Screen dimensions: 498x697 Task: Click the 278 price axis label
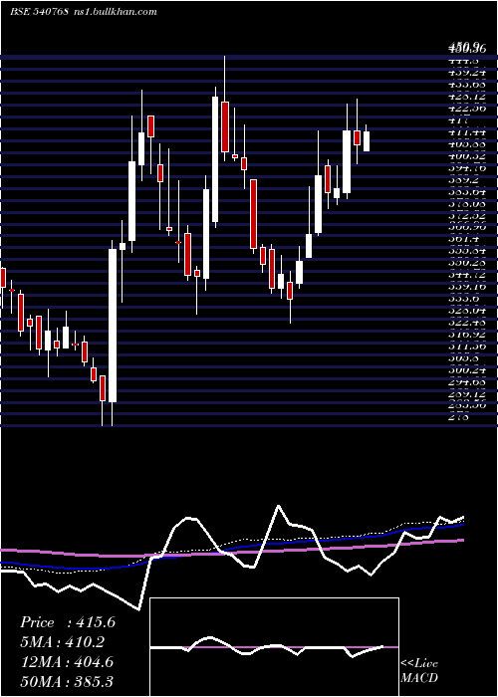click(x=459, y=417)
